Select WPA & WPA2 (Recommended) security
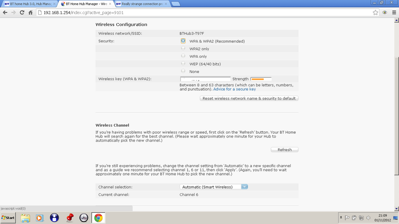The width and height of the screenshot is (399, 224). pos(183,41)
